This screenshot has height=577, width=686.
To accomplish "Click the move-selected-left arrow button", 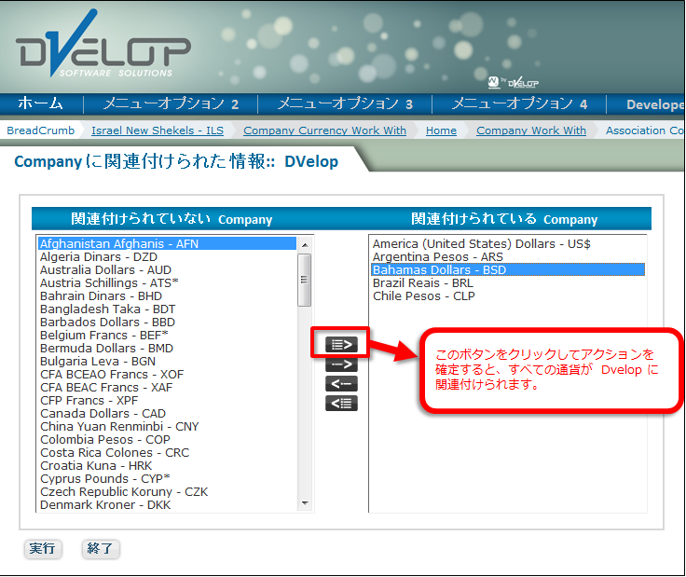I will [x=341, y=384].
